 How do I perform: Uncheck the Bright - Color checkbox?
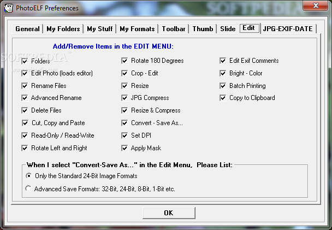223,73
